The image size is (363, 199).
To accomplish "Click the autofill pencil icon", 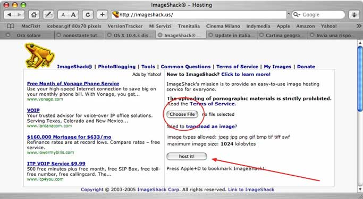I will click(48, 15).
